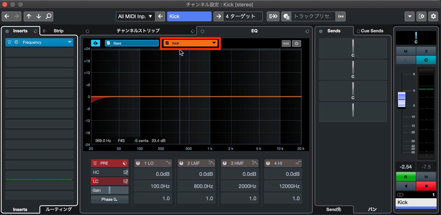Toggle the monitor speaker button

pos(406,186)
